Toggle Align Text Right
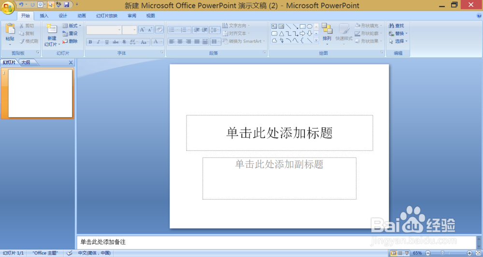This screenshot has width=483, height=257. point(188,41)
